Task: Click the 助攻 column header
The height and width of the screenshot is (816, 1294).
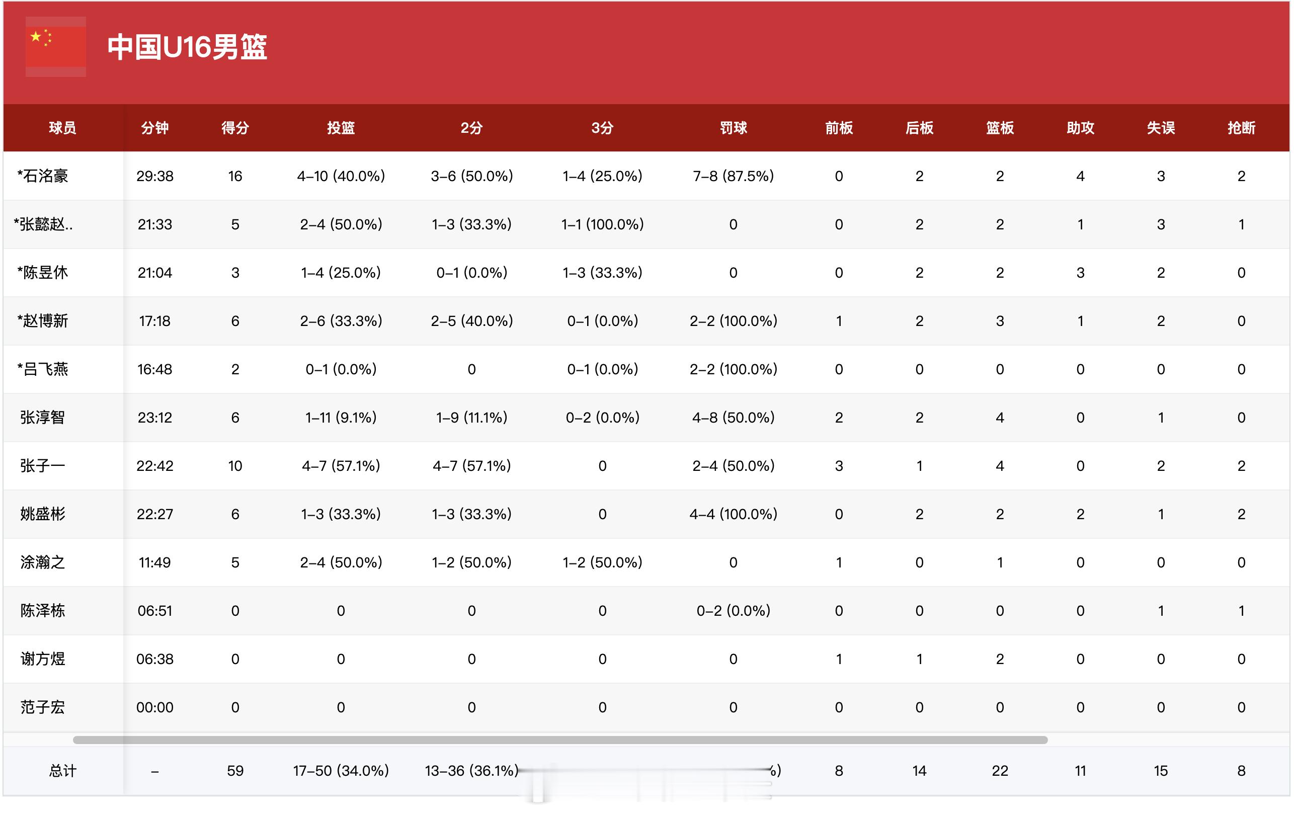Action: click(1080, 128)
